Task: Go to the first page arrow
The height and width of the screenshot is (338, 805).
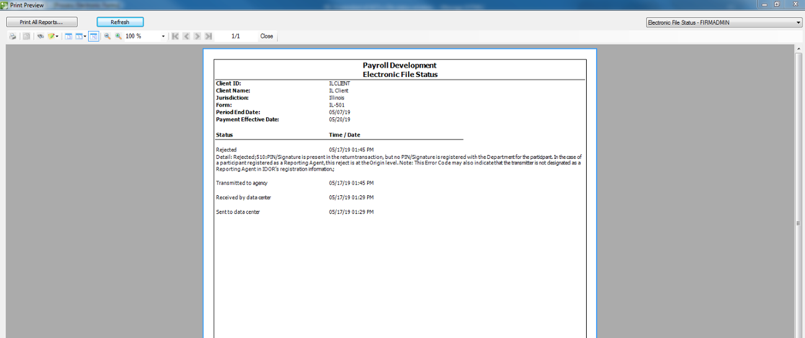Action: (x=176, y=37)
